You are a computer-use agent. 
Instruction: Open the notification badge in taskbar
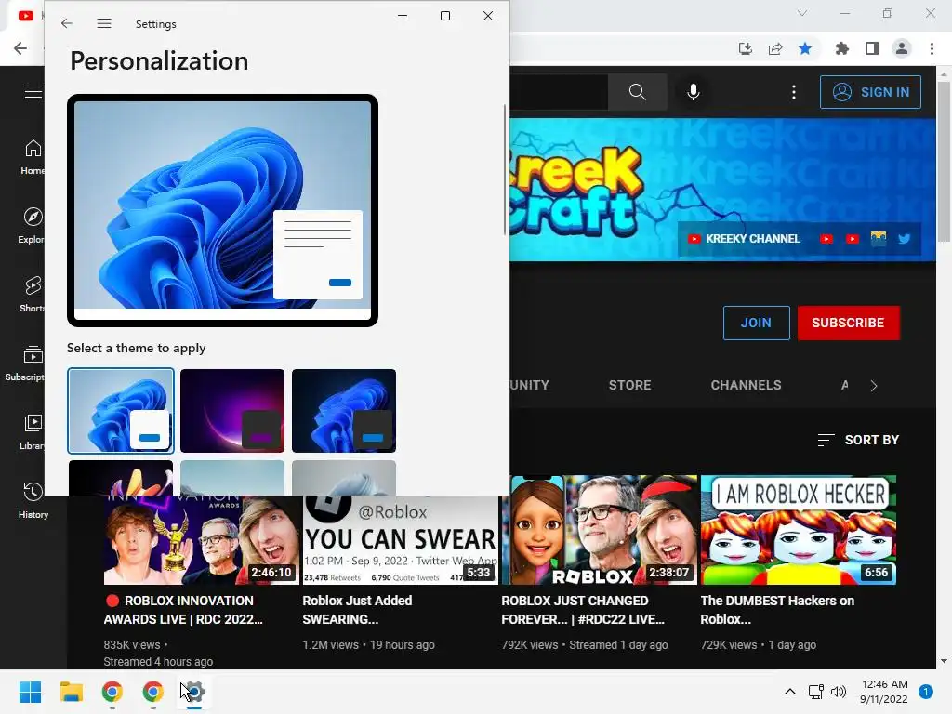click(925, 692)
